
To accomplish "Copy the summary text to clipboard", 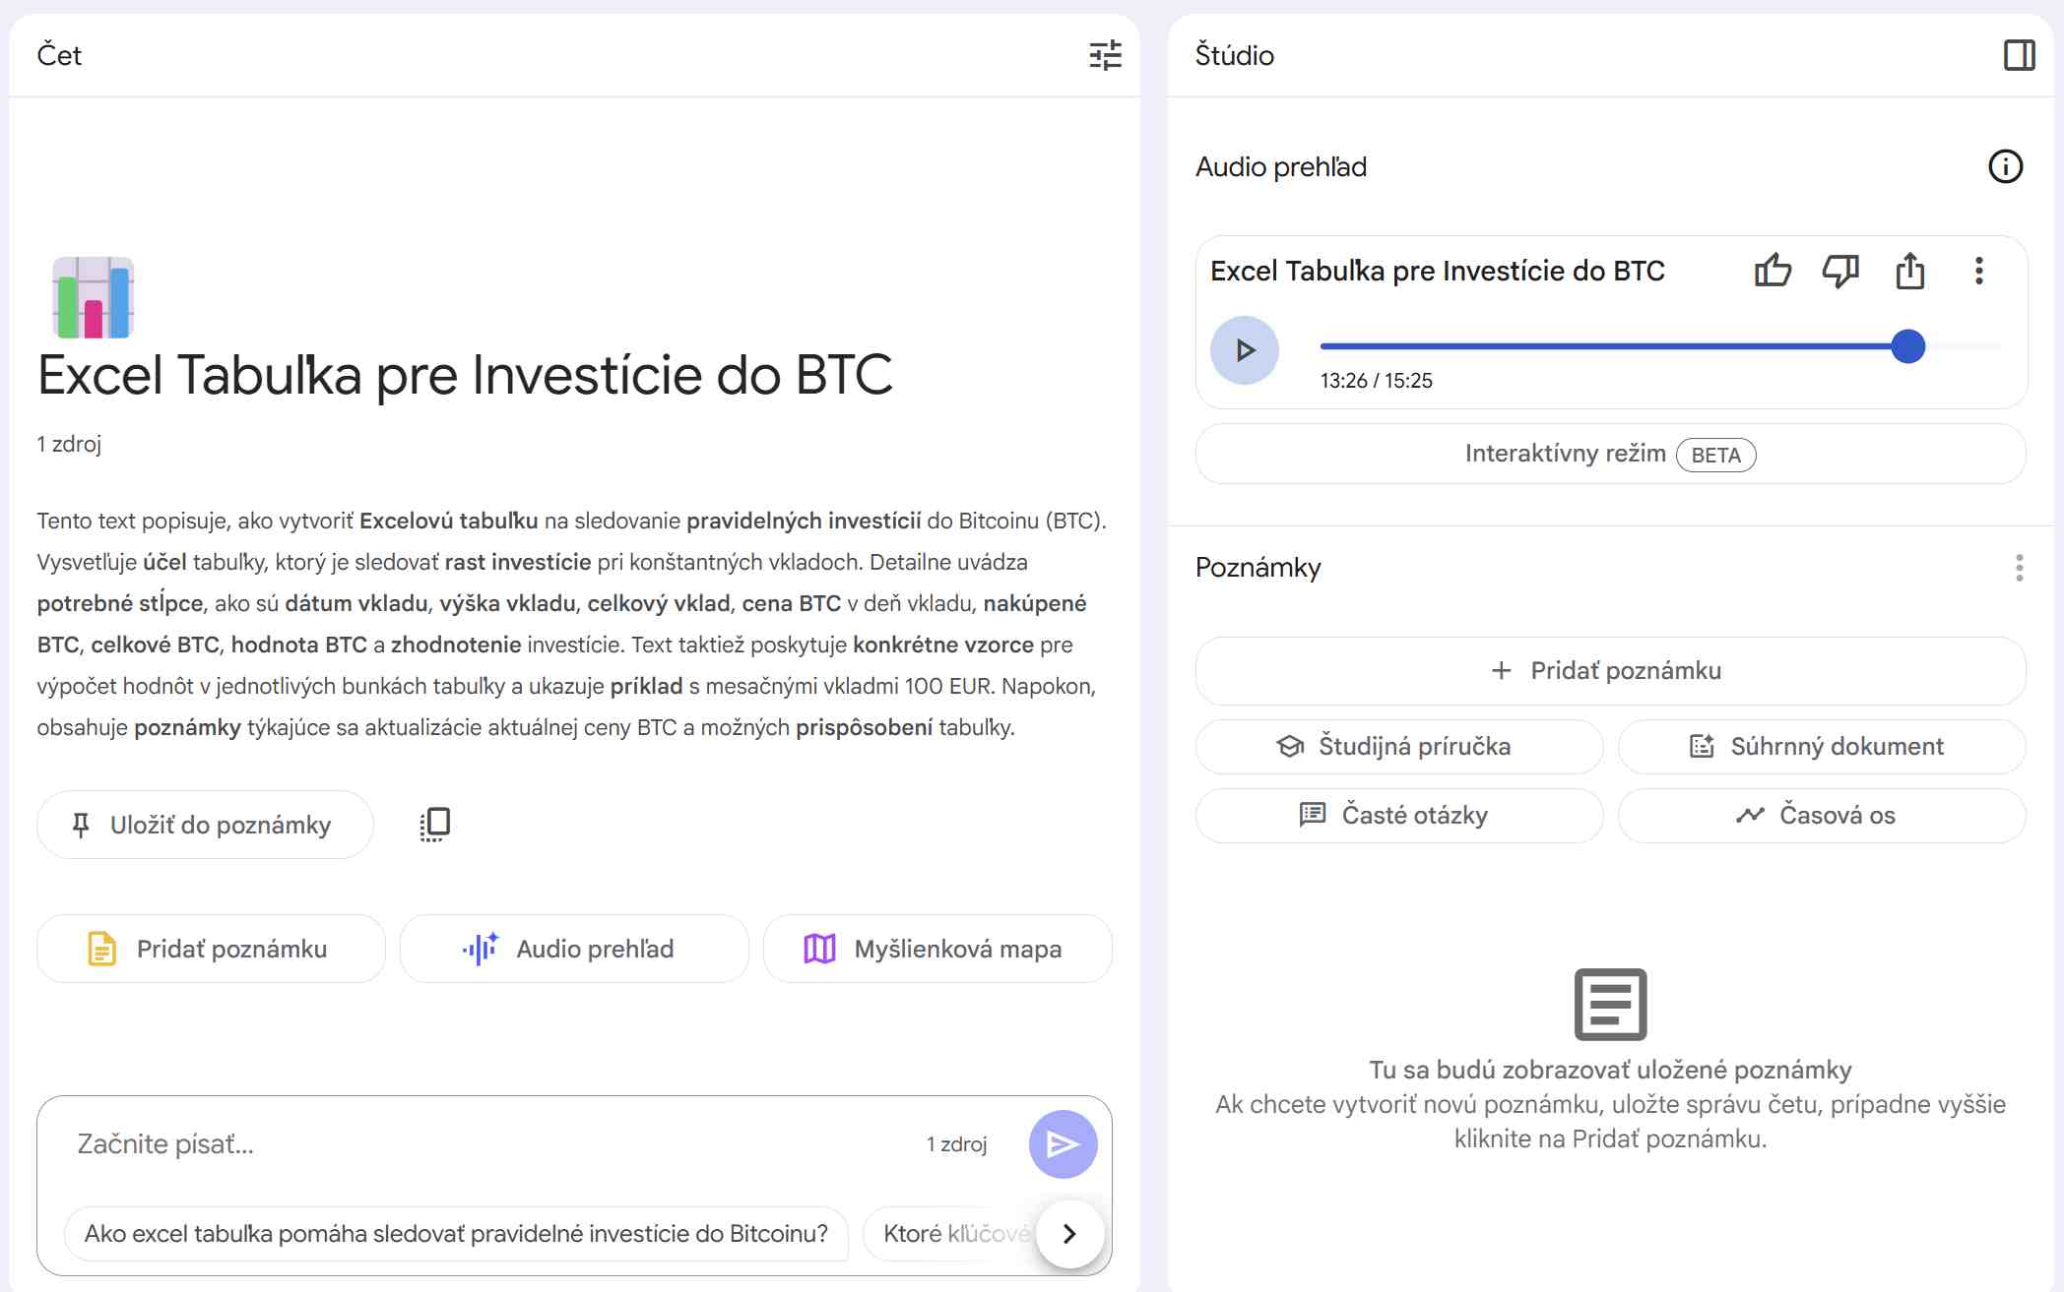I will pyautogui.click(x=434, y=825).
